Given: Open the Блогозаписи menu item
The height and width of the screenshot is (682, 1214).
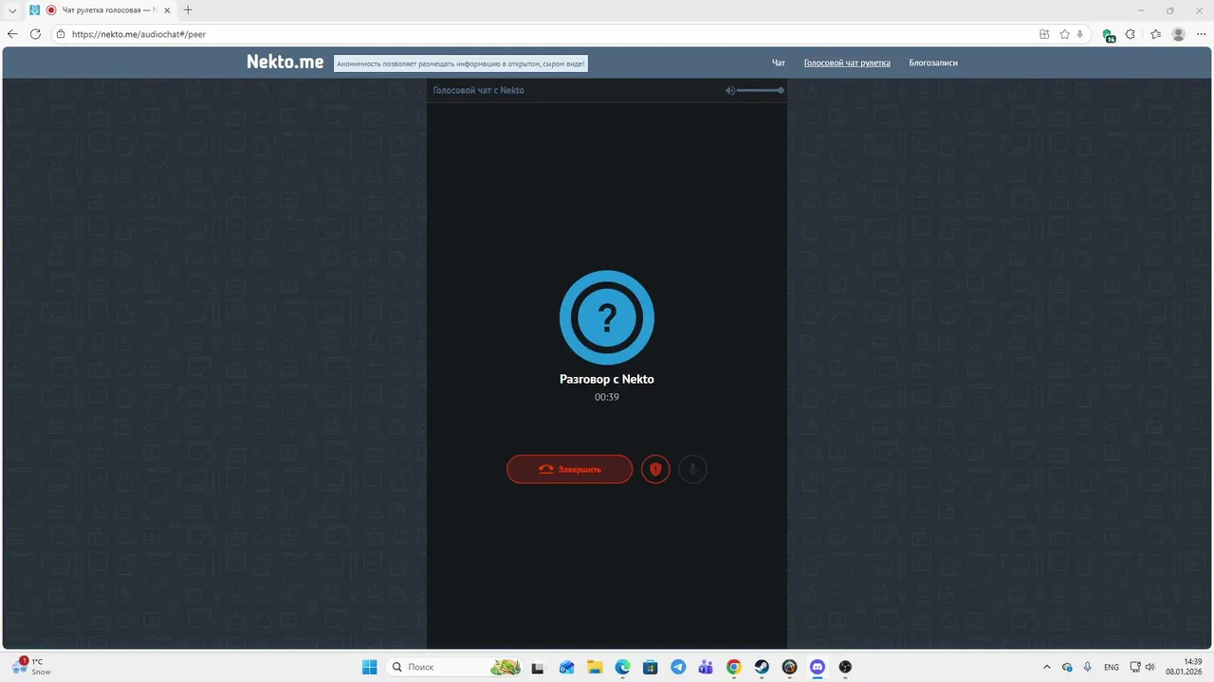Looking at the screenshot, I should 933,63.
